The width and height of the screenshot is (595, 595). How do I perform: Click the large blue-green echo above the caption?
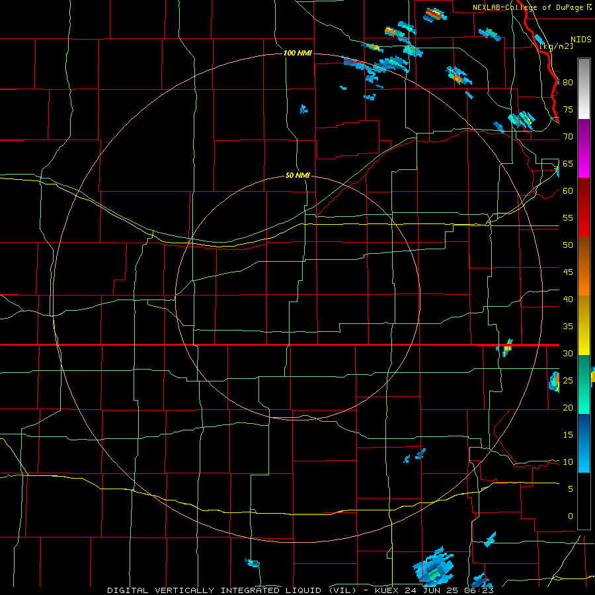click(x=434, y=568)
